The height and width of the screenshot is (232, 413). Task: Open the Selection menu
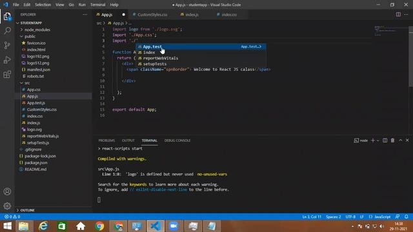point(43,5)
